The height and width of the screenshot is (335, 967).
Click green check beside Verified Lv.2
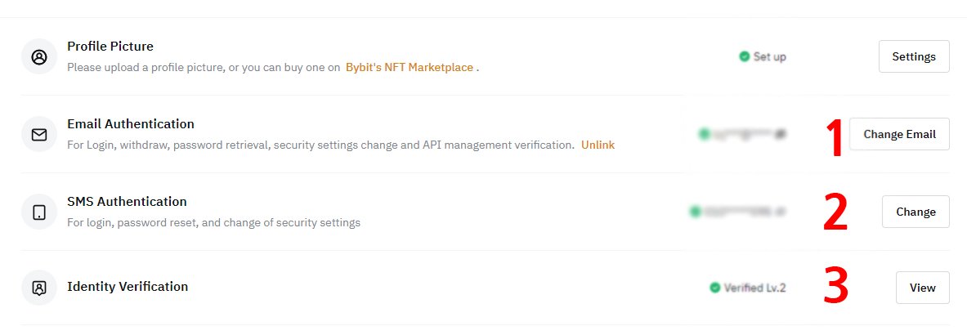click(x=714, y=288)
